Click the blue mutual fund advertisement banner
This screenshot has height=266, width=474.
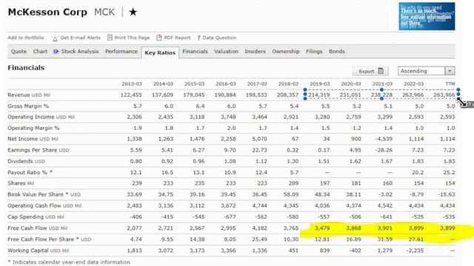click(x=427, y=16)
